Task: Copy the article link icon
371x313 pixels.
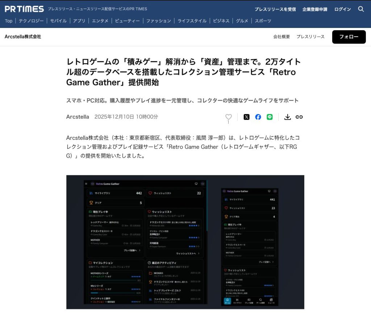Action: [x=299, y=117]
